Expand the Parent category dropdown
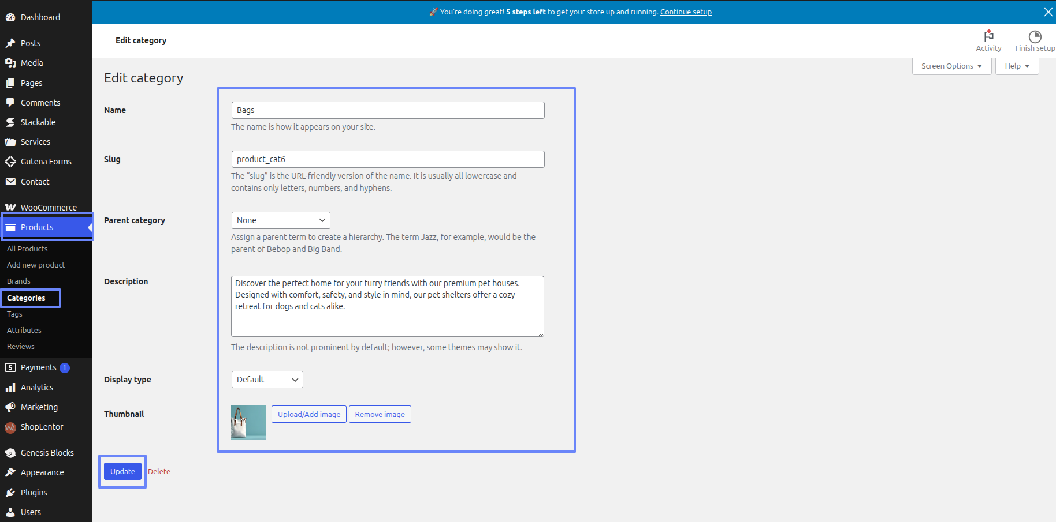The width and height of the screenshot is (1056, 522). [x=281, y=220]
